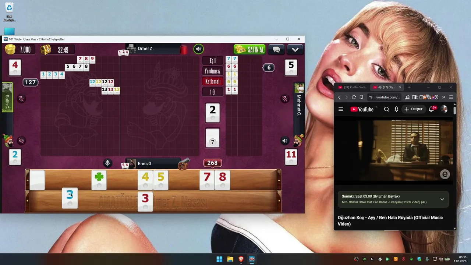Bookmark page in Brave toolbar
Screen dimensions: 471x265
tap(361, 97)
